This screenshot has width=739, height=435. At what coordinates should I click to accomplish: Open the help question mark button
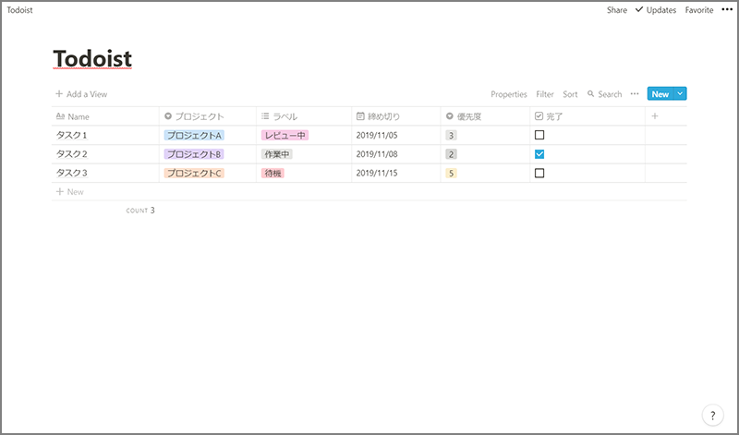(712, 416)
